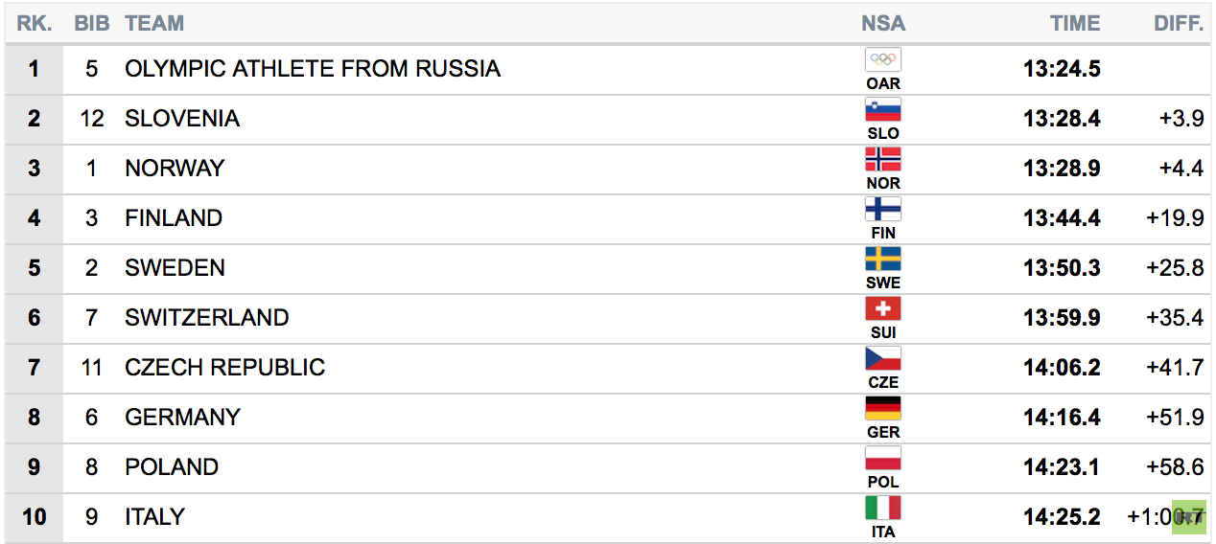Select the SWITZERLAND team name
Screen dimensions: 1216x544
(x=207, y=318)
